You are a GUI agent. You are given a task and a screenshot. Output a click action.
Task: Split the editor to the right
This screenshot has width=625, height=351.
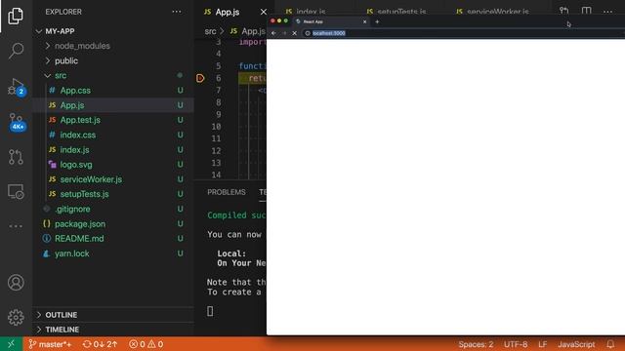click(x=586, y=11)
